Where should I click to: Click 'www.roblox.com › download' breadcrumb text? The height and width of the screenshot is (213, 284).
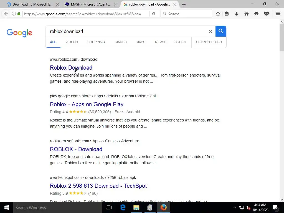tap(73, 59)
